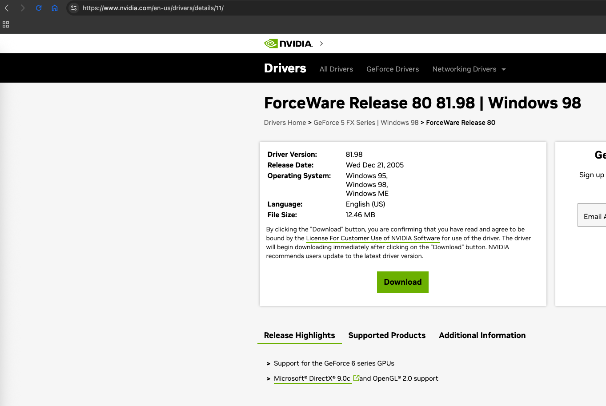
Task: Click the Windows ME operating system entry
Action: [367, 194]
